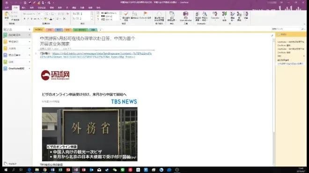Viewport: 309px width, 173px height.
Task: Open the Baidu news source link
Action: pos(96,55)
